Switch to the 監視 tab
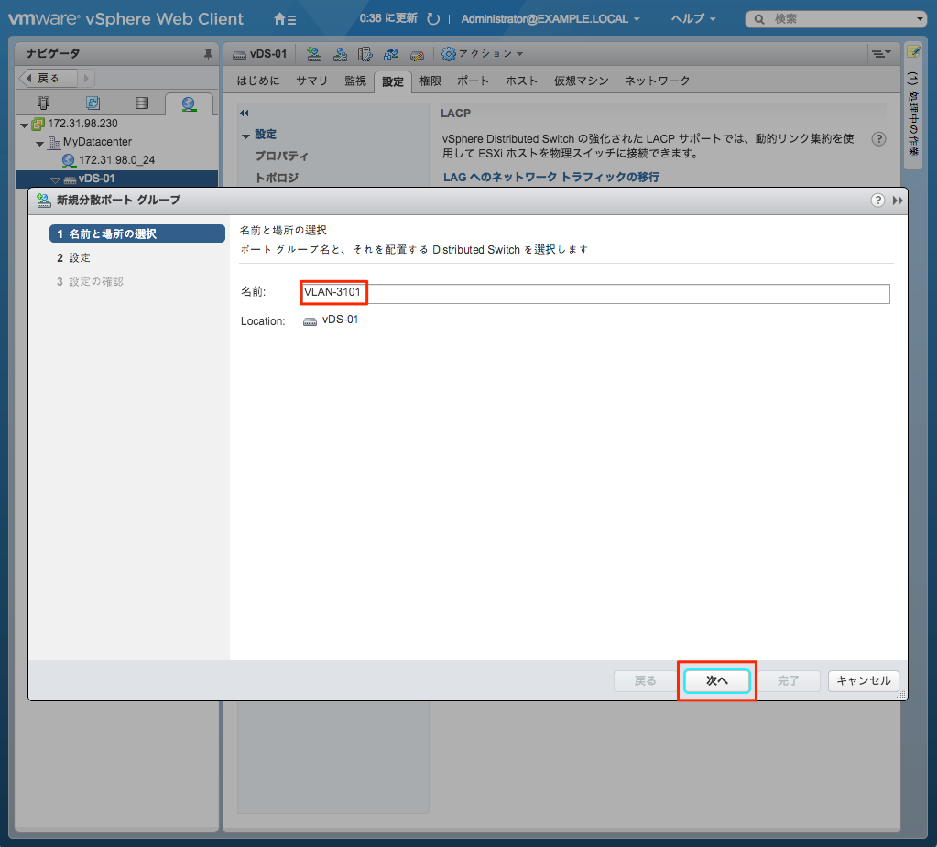Image resolution: width=937 pixels, height=847 pixels. tap(355, 81)
